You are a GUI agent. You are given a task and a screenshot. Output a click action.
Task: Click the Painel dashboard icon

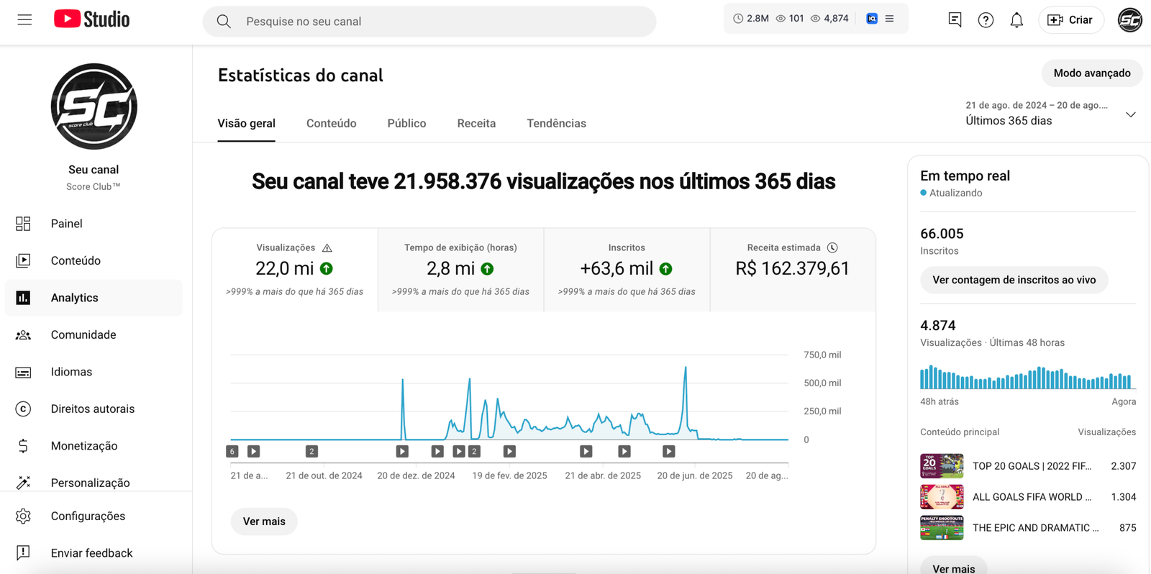[x=23, y=224]
